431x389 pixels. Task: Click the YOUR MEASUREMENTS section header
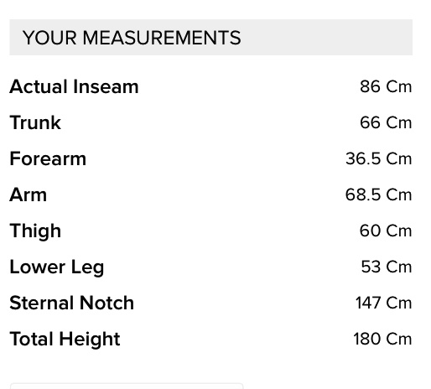[x=132, y=38]
